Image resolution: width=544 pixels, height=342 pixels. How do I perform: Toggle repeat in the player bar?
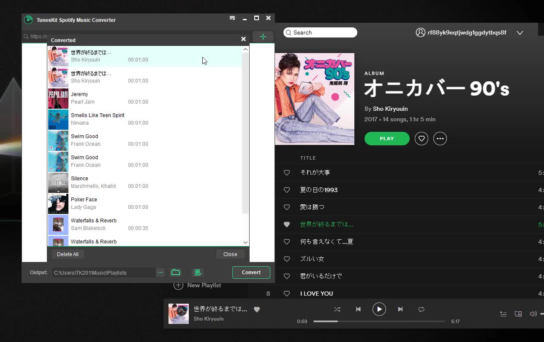coord(421,309)
